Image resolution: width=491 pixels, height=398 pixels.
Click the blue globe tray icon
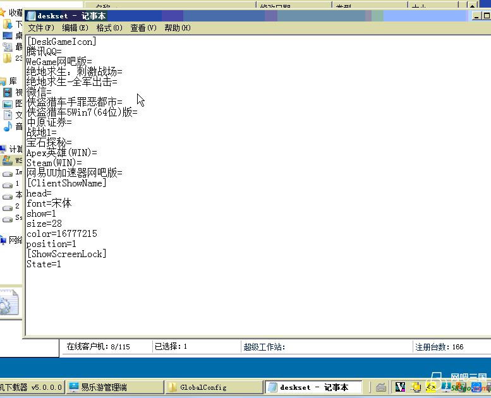[476, 387]
